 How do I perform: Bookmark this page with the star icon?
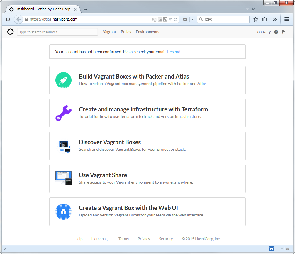point(255,19)
